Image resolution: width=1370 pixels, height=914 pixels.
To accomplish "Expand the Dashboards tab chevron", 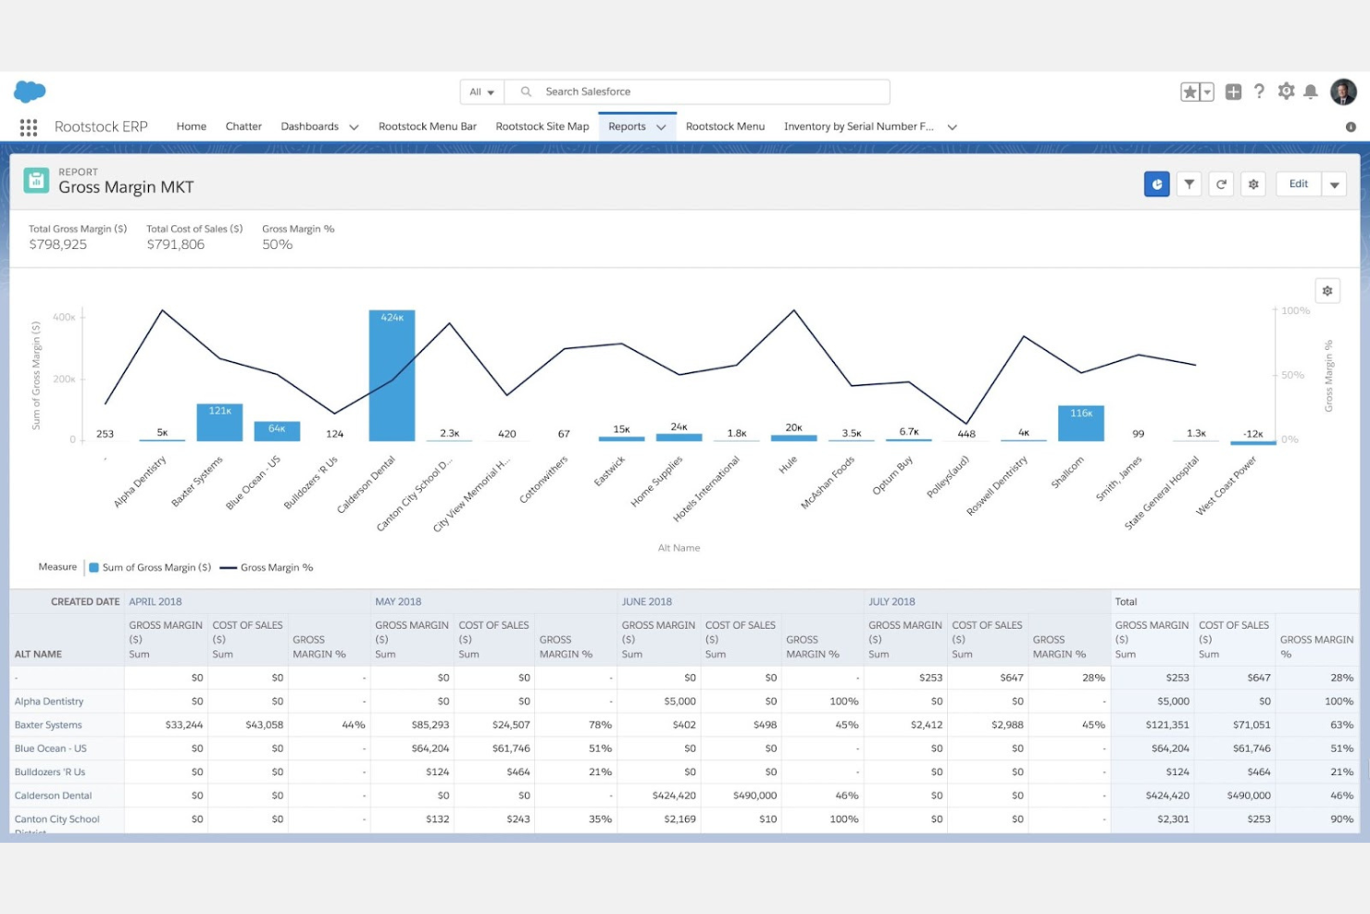I will click(354, 127).
